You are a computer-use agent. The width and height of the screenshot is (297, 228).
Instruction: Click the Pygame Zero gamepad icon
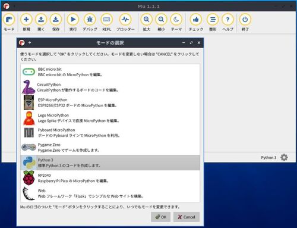coord(29,147)
